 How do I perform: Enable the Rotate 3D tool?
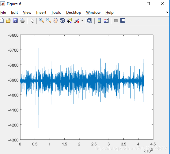tap(62, 20)
